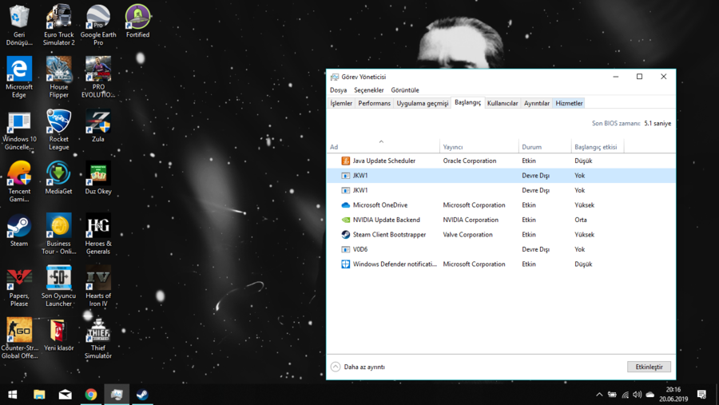Select Duz Okey desktop icon

98,178
